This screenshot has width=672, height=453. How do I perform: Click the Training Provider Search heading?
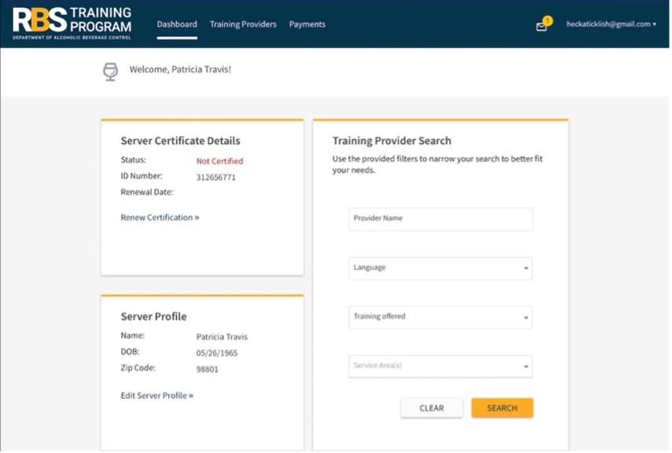(391, 141)
